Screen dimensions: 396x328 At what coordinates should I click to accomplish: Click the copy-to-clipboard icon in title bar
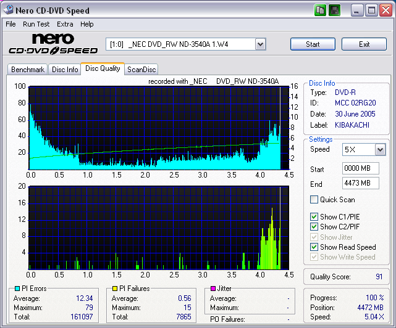click(320, 10)
